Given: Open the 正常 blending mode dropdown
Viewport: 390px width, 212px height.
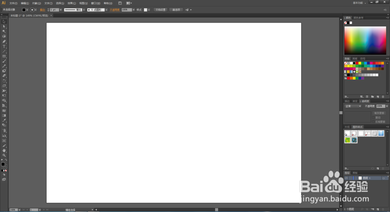Looking at the screenshot, I should (x=353, y=106).
